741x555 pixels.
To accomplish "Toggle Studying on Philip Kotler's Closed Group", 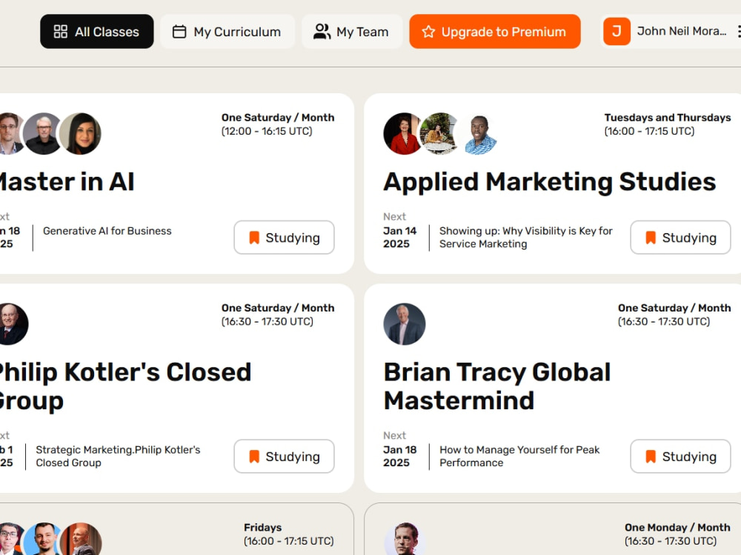I will click(284, 457).
